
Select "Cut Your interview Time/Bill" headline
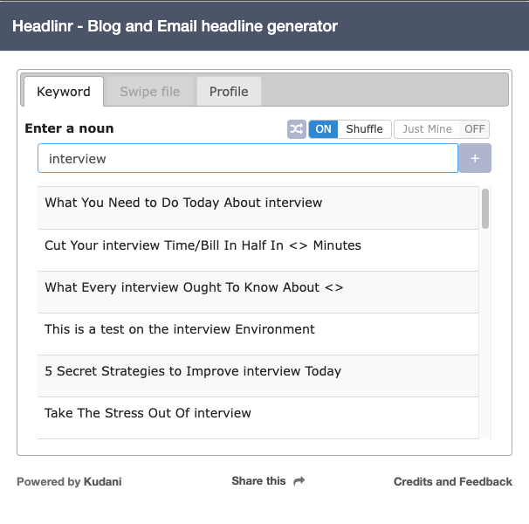(x=203, y=245)
